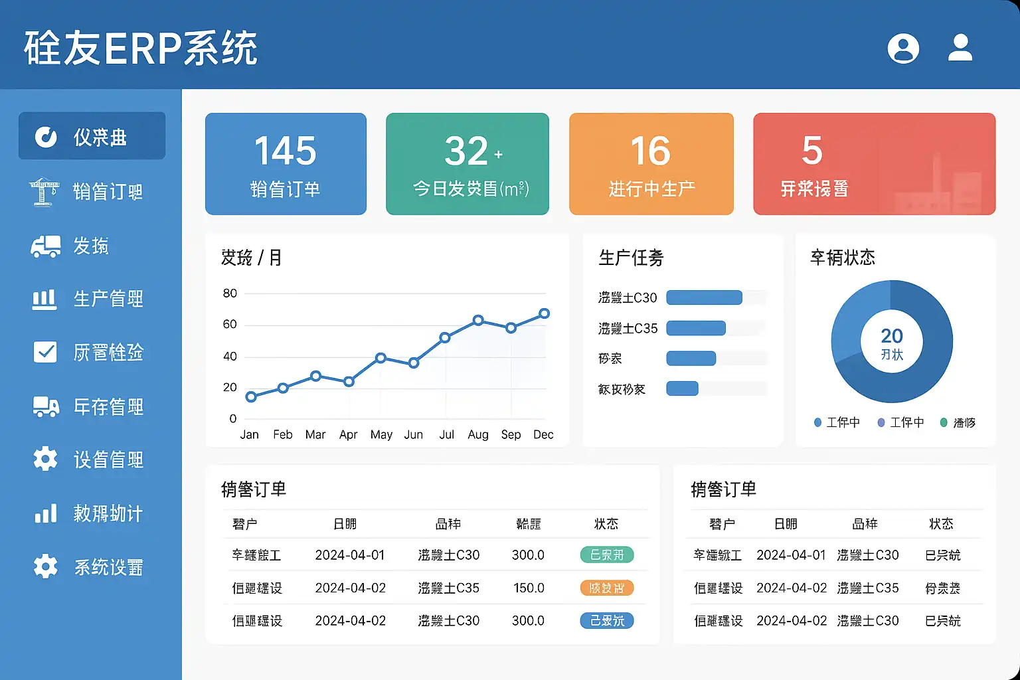Open the red card showing 5
Viewport: 1020px width, 680px height.
874,164
